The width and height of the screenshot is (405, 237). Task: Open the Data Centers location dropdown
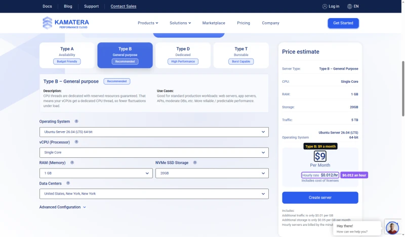coord(154,194)
